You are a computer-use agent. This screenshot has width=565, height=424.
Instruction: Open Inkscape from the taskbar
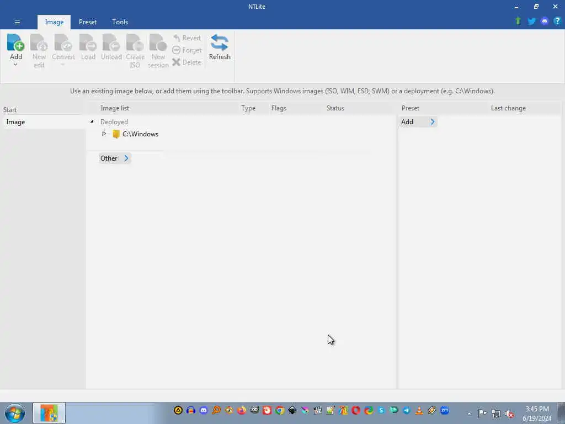coord(292,410)
